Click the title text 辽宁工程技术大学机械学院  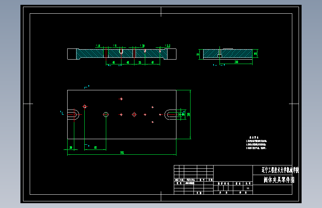(280, 170)
